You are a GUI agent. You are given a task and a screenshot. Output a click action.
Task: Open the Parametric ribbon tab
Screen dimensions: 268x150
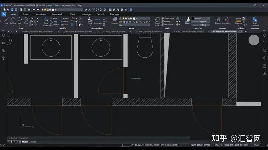[x=57, y=14]
